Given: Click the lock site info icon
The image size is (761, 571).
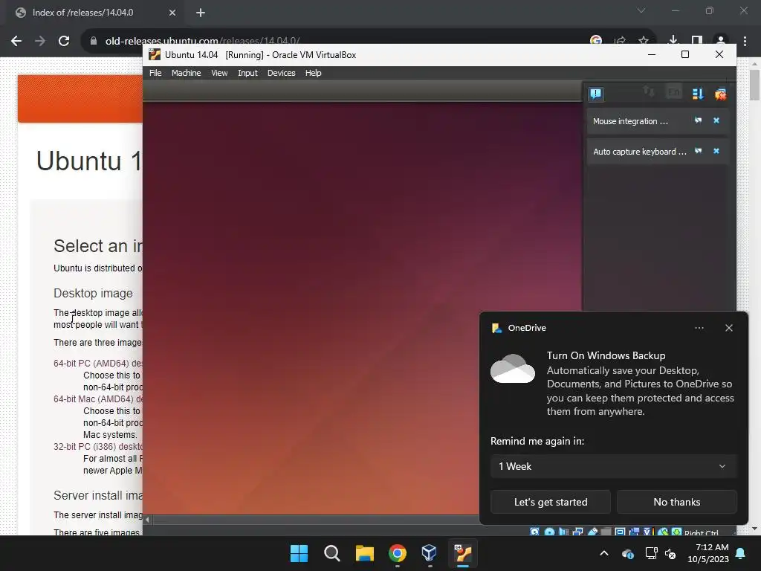Looking at the screenshot, I should pos(93,41).
